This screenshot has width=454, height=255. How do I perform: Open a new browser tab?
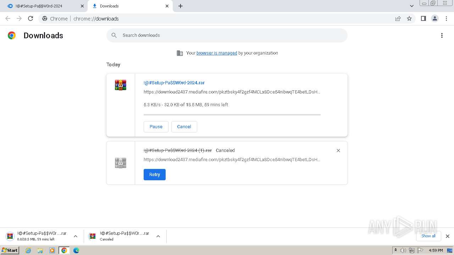tap(181, 6)
